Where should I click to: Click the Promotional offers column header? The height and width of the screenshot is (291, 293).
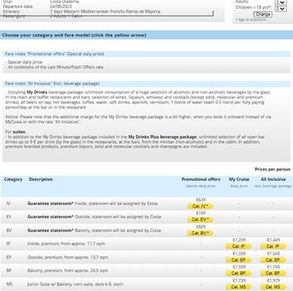tap(201, 179)
